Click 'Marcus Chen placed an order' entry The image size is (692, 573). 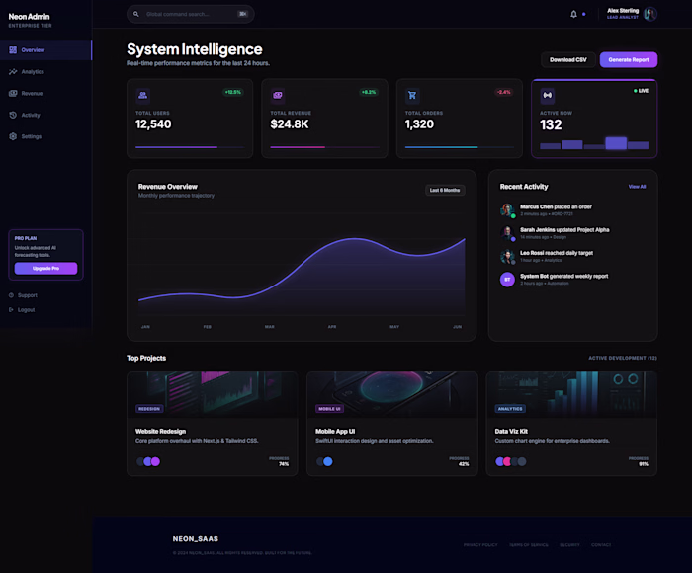coord(573,210)
